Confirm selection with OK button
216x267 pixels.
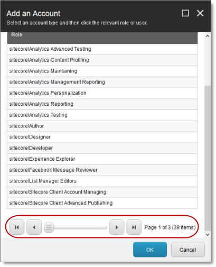[x=150, y=250]
